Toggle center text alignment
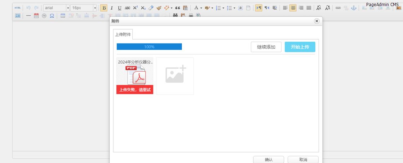 pos(293,8)
